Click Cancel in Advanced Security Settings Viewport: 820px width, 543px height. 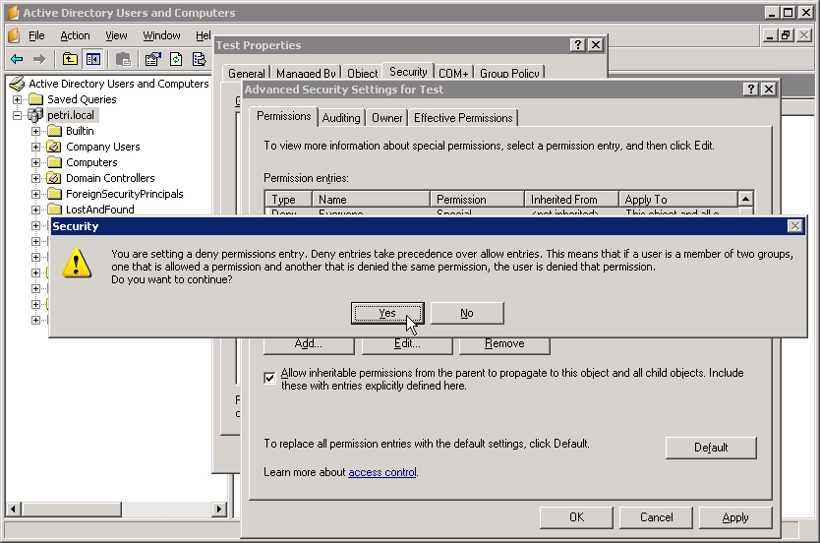click(657, 517)
